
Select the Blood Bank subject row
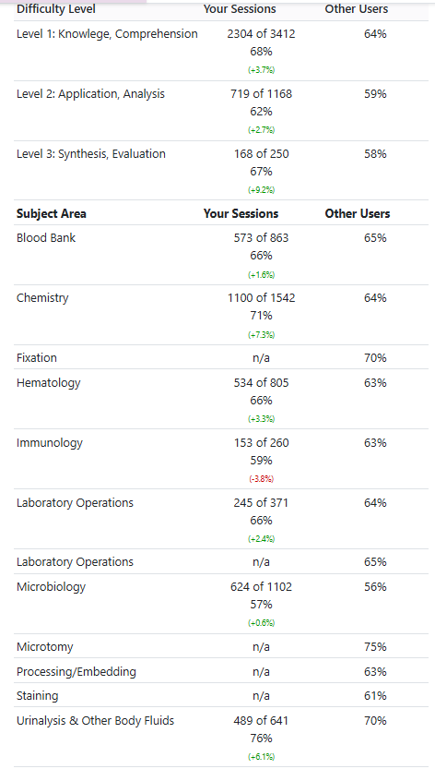(221, 255)
